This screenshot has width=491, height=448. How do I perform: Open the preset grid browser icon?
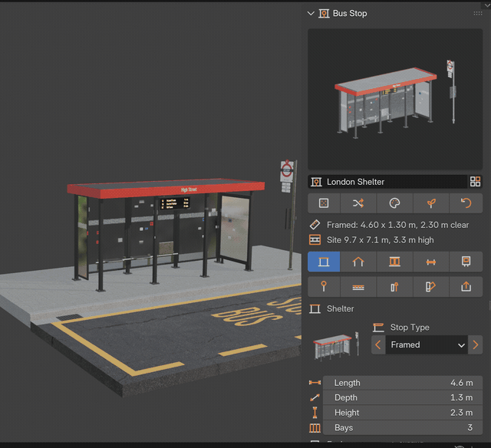point(475,182)
